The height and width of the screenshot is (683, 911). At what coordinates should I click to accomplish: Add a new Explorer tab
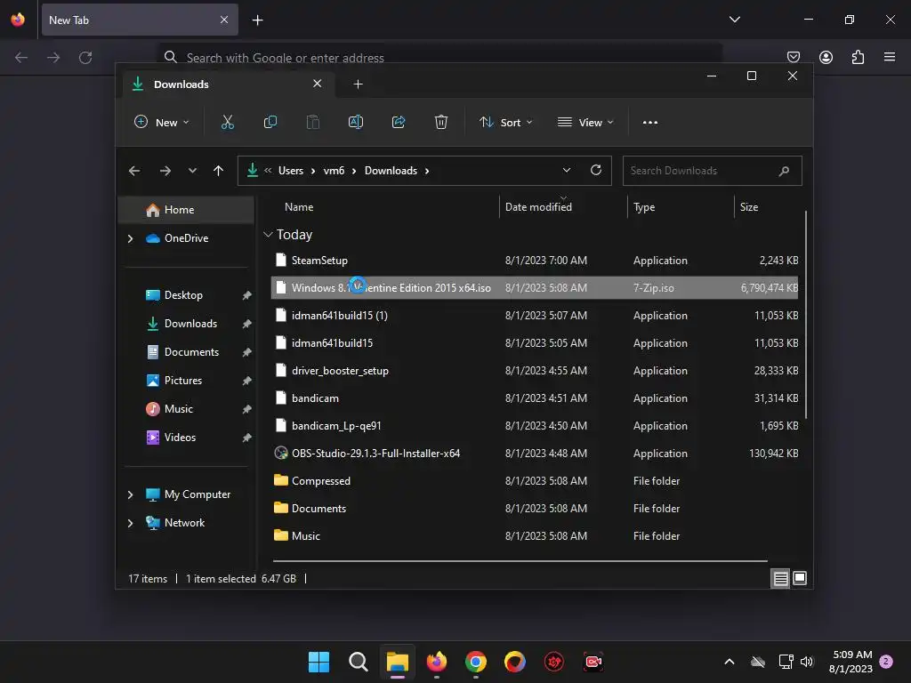click(358, 84)
